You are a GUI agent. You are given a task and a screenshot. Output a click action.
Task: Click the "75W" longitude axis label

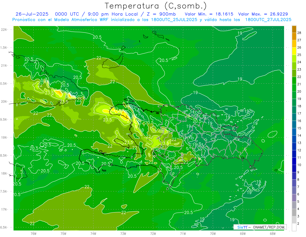[x=63, y=234]
